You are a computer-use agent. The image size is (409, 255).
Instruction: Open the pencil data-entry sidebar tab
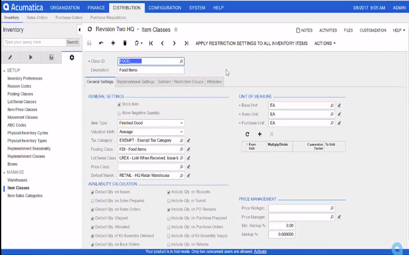pos(10,57)
